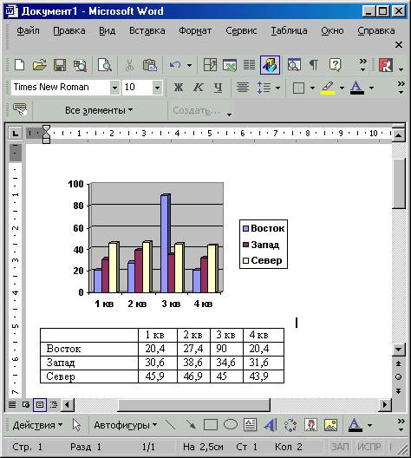The image size is (411, 458).
Task: Open Word Help question mark icon
Action: (x=335, y=65)
